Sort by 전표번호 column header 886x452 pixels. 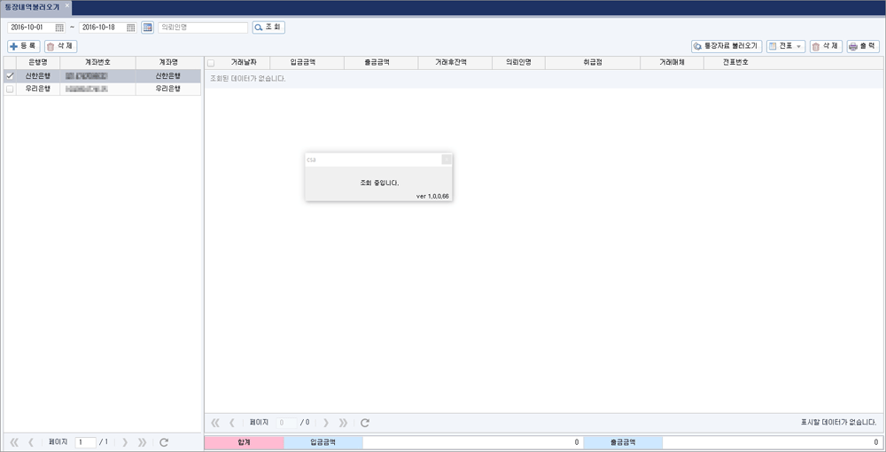(x=735, y=63)
